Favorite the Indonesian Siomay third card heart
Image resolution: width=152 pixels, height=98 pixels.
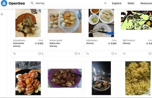point(113,54)
